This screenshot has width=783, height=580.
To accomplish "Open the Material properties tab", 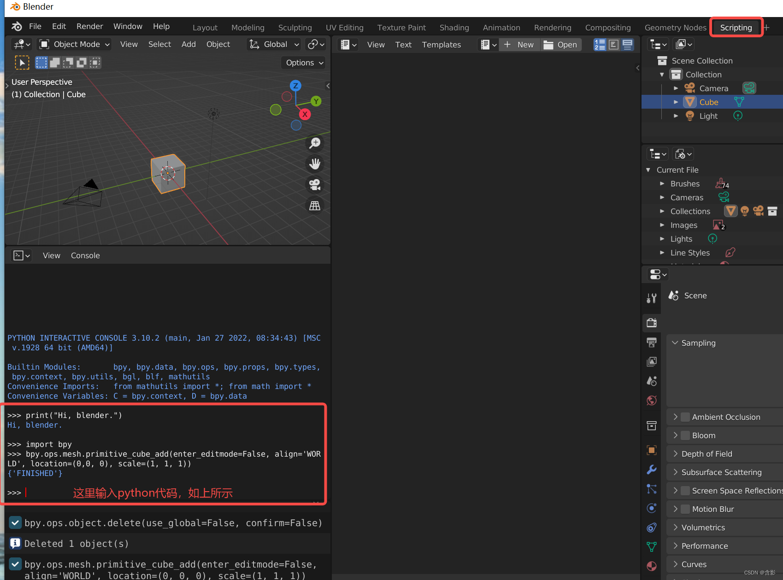I will (651, 566).
